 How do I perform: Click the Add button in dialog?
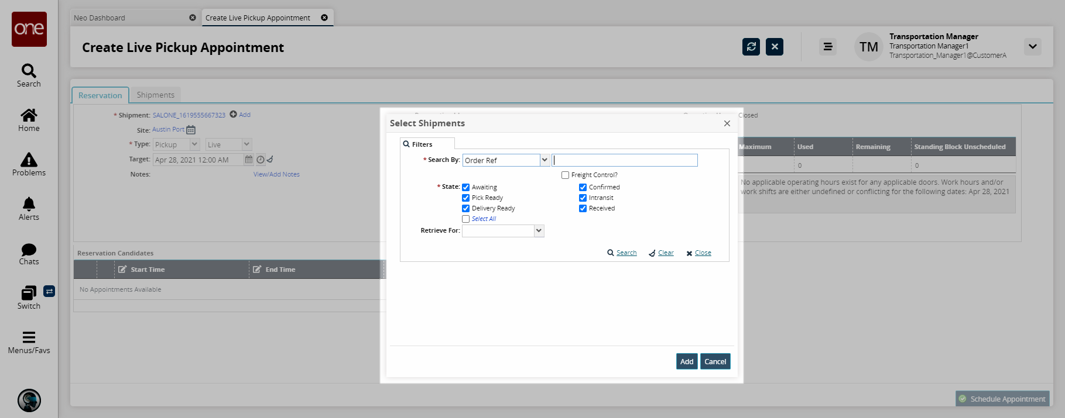[686, 362]
